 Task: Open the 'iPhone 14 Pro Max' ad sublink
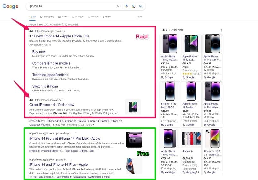tap(98, 121)
